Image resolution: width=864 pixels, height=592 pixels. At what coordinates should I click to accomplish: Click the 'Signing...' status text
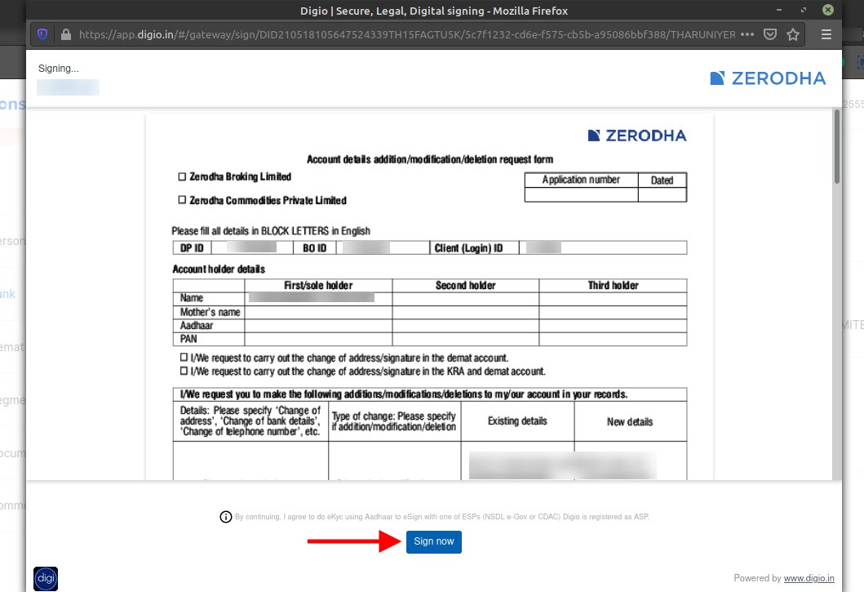(x=59, y=69)
